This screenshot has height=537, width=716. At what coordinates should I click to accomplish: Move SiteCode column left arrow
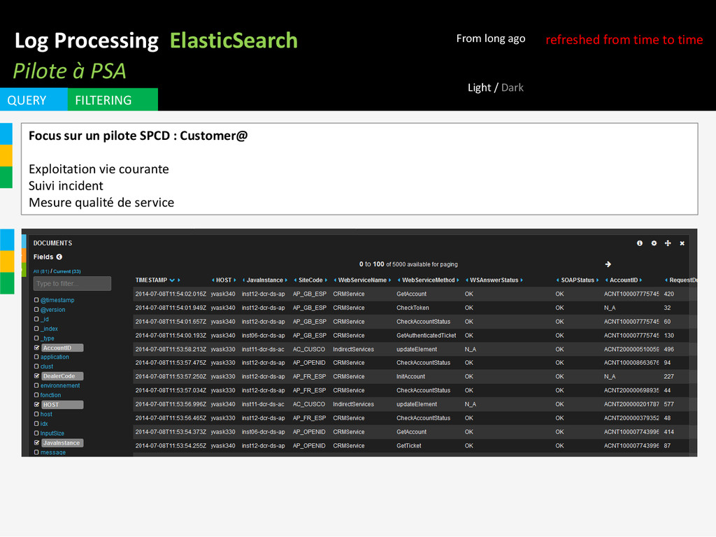296,280
